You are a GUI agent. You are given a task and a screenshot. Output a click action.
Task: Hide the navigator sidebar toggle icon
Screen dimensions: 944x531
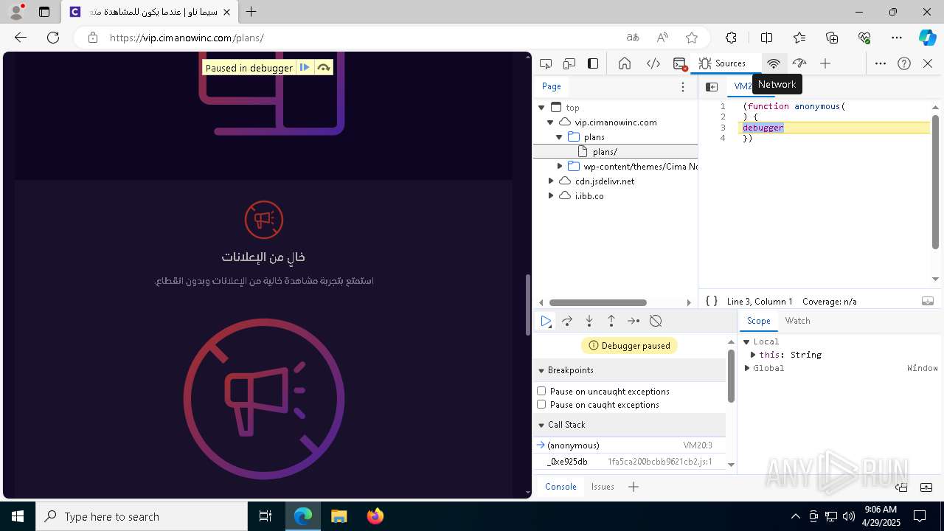tap(712, 87)
